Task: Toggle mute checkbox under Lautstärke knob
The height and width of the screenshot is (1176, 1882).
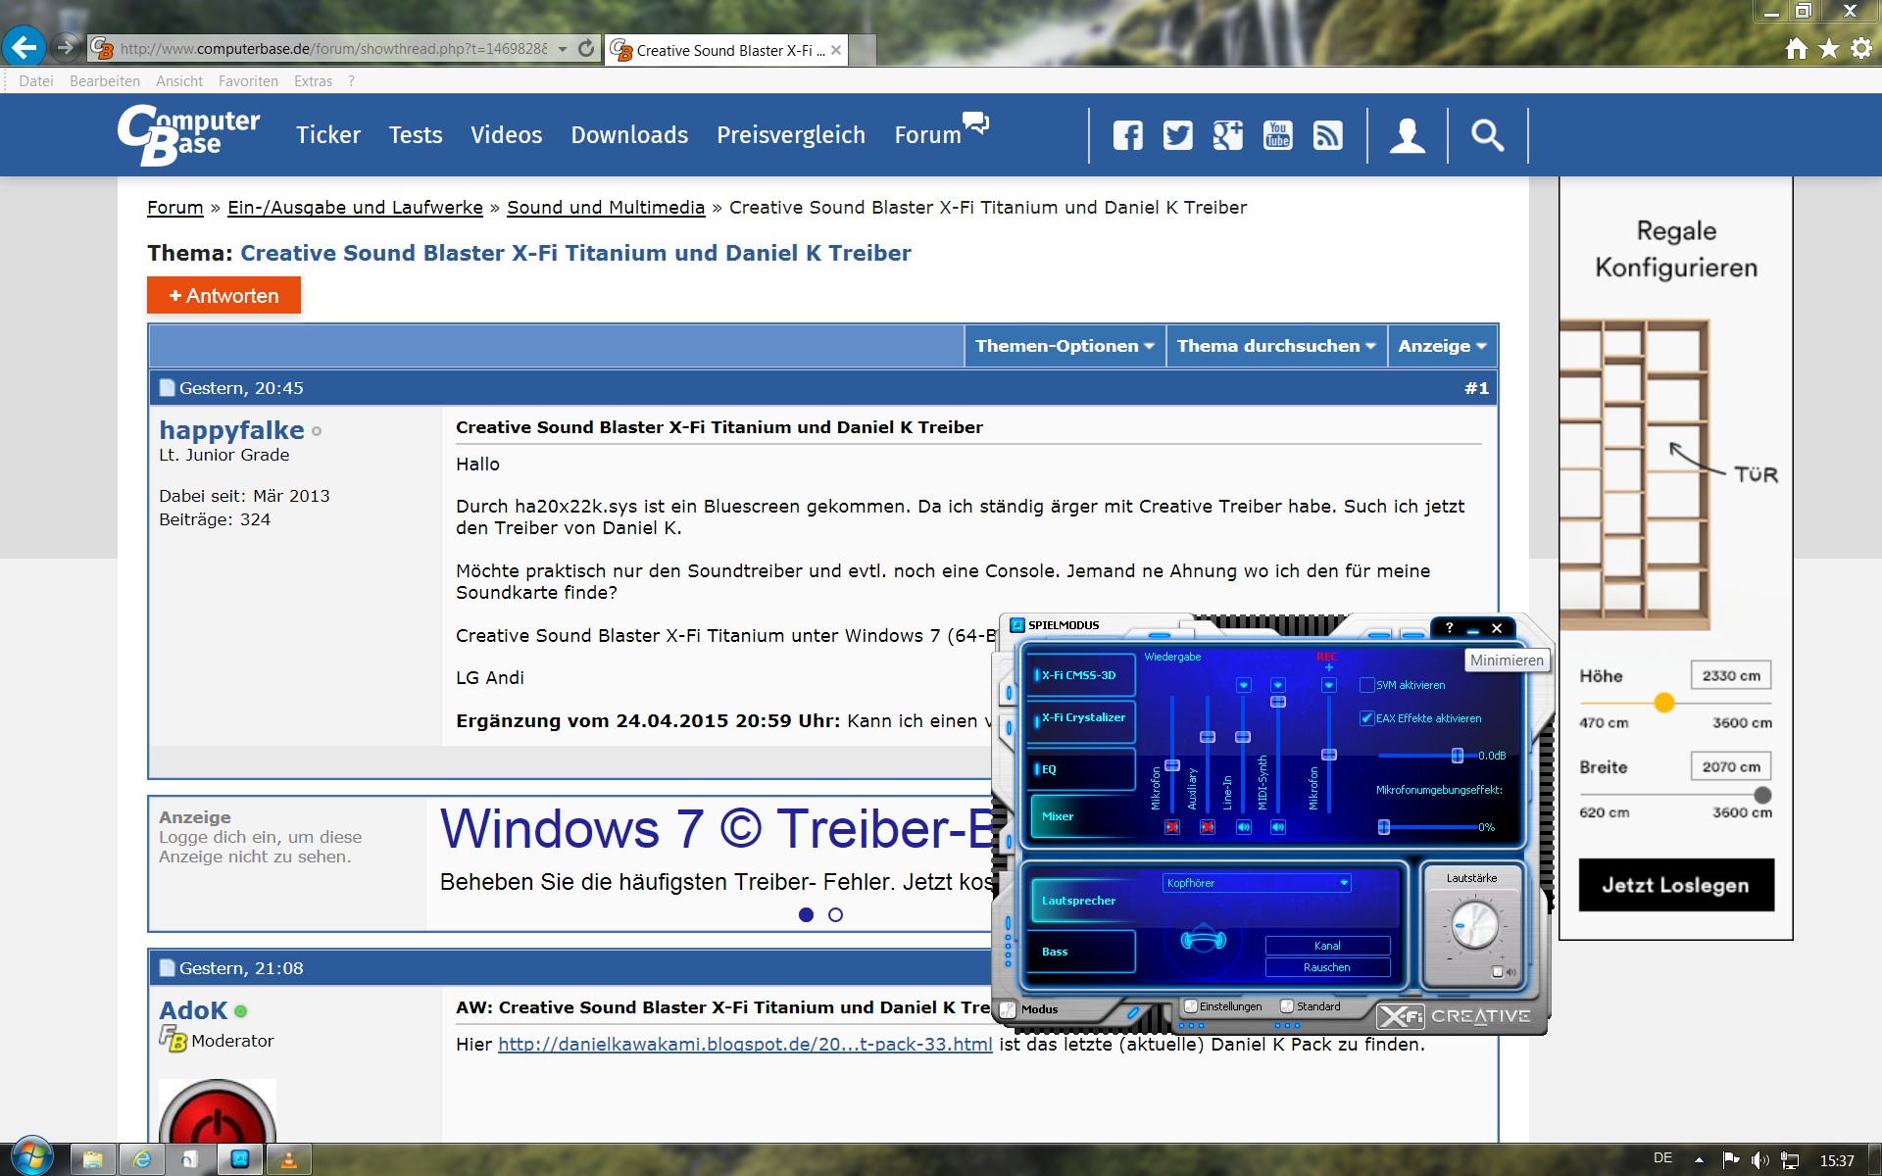Action: pyautogui.click(x=1498, y=972)
